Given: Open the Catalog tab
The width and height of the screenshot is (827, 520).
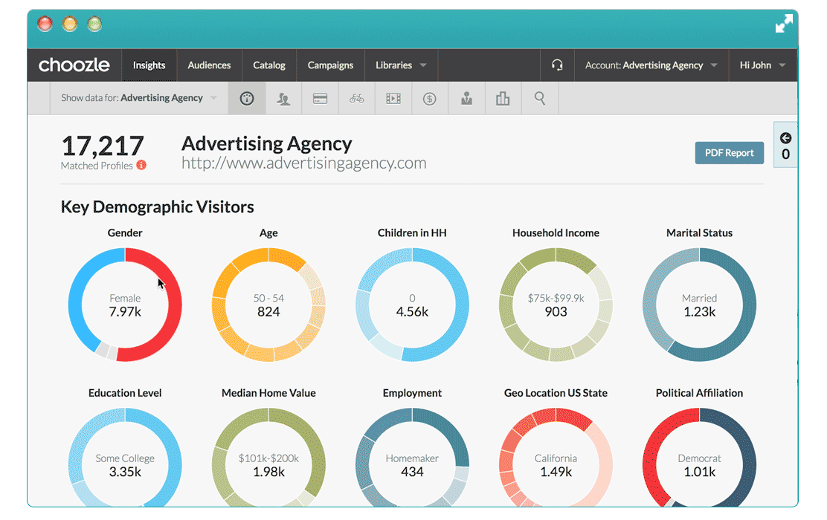Looking at the screenshot, I should [x=269, y=65].
